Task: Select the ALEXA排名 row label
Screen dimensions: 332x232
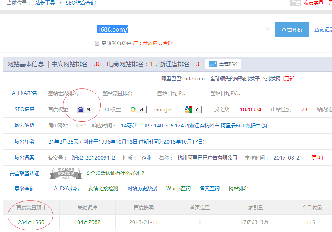Action: click(24, 93)
